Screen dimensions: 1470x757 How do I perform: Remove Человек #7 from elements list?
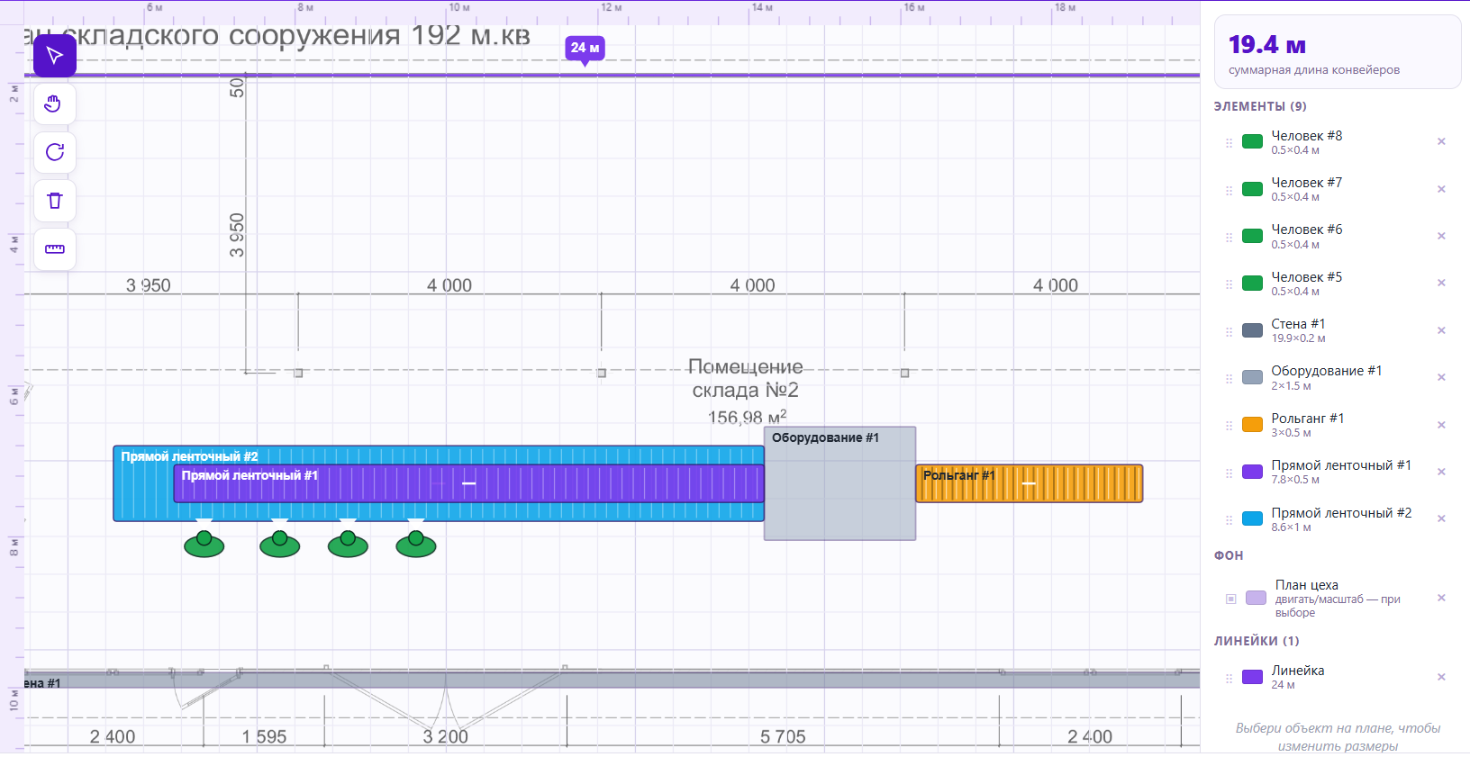click(x=1441, y=189)
